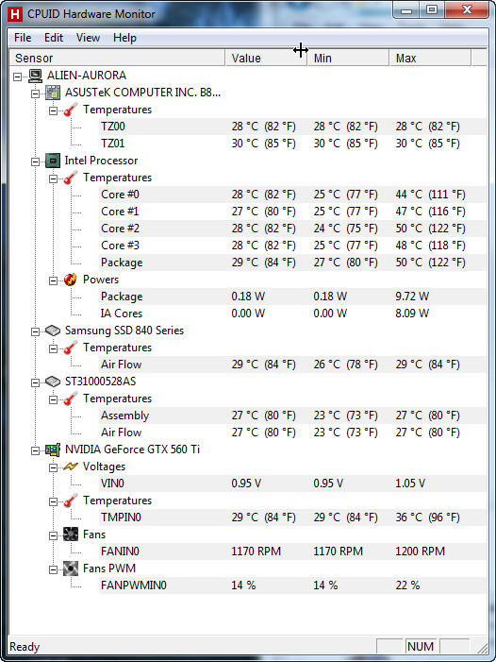Click the Min column header

348,58
